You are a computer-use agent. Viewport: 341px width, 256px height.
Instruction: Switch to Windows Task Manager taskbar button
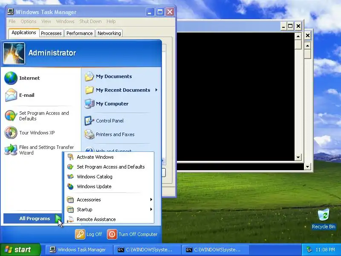(79, 250)
